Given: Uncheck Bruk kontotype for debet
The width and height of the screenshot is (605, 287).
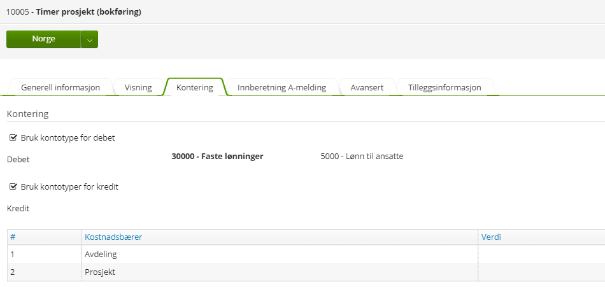Looking at the screenshot, I should point(13,137).
